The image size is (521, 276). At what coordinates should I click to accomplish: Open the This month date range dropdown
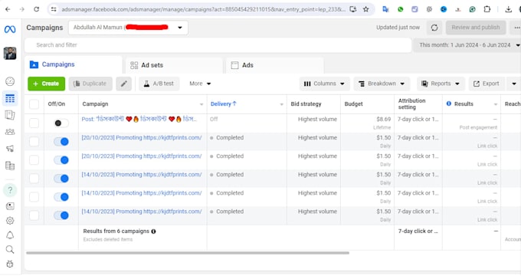coord(468,45)
